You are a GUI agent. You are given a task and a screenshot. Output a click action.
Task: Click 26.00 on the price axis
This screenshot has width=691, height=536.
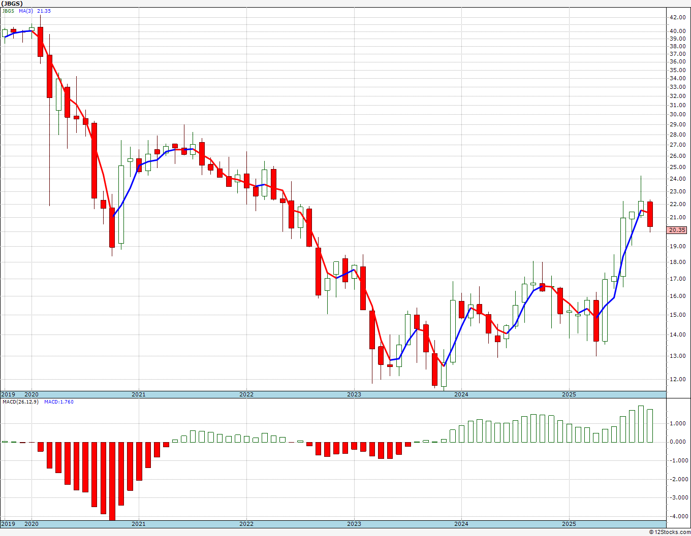(678, 156)
